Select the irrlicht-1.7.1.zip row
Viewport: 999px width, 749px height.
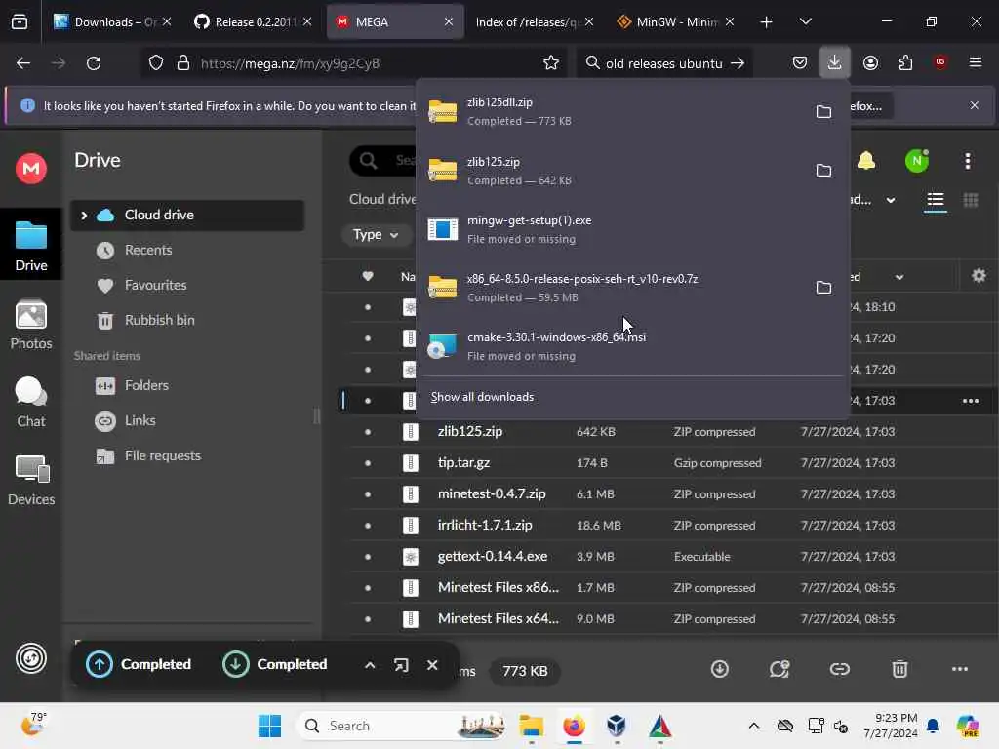point(662,526)
